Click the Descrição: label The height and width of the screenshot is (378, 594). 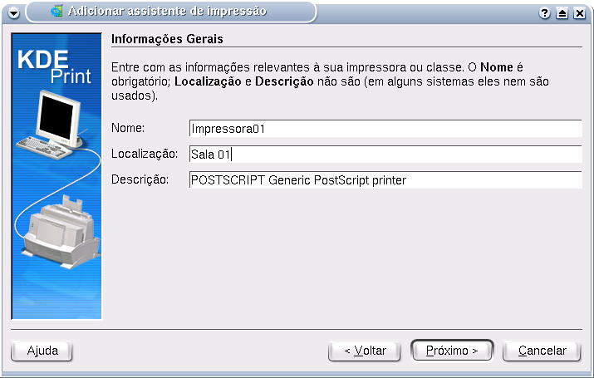(140, 179)
